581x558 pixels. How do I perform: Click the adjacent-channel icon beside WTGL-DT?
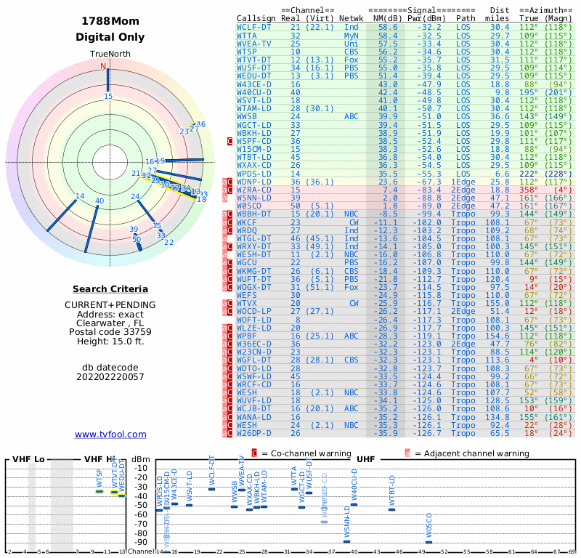pos(224,239)
